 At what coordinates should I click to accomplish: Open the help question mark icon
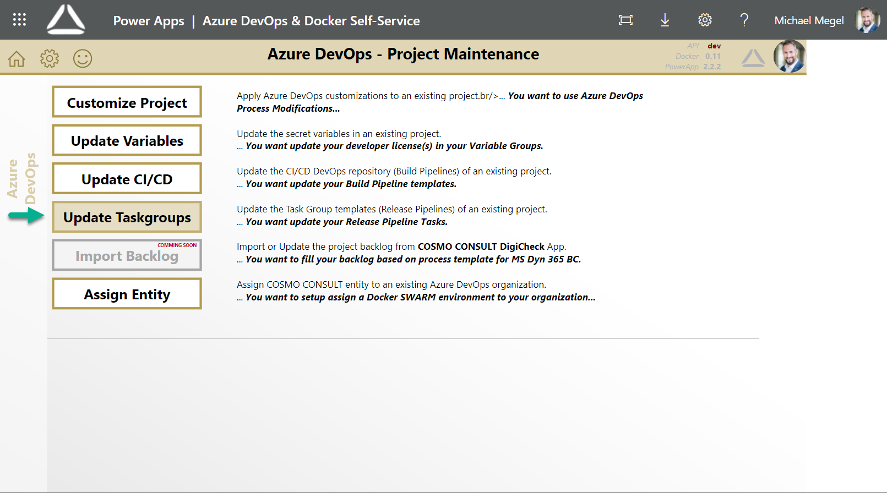tap(744, 20)
